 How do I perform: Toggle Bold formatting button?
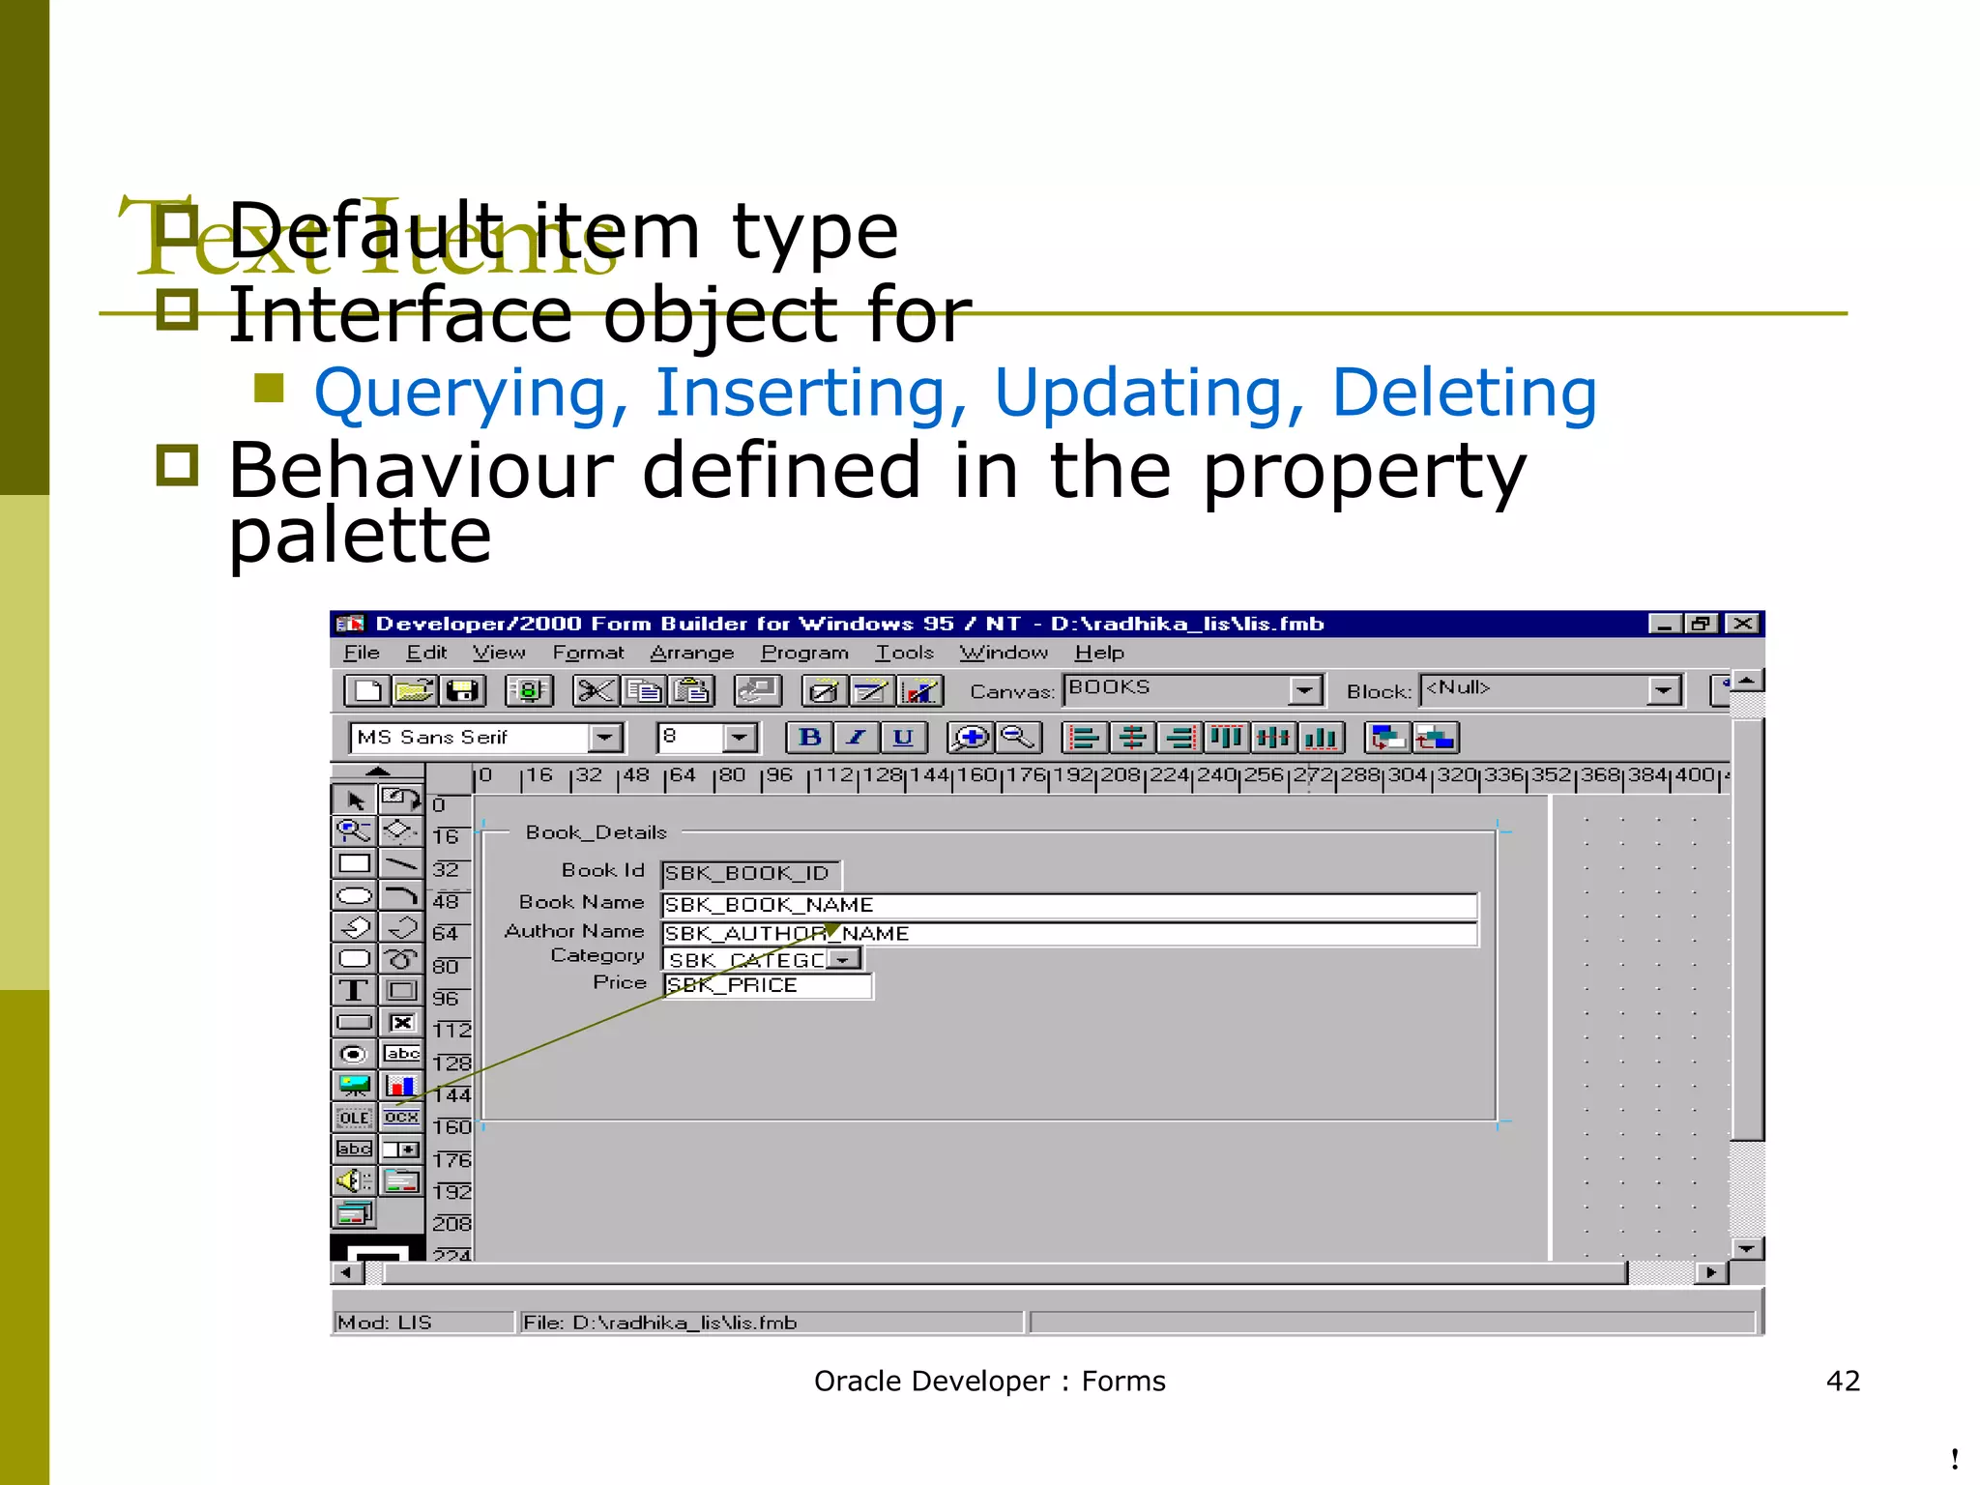point(810,738)
